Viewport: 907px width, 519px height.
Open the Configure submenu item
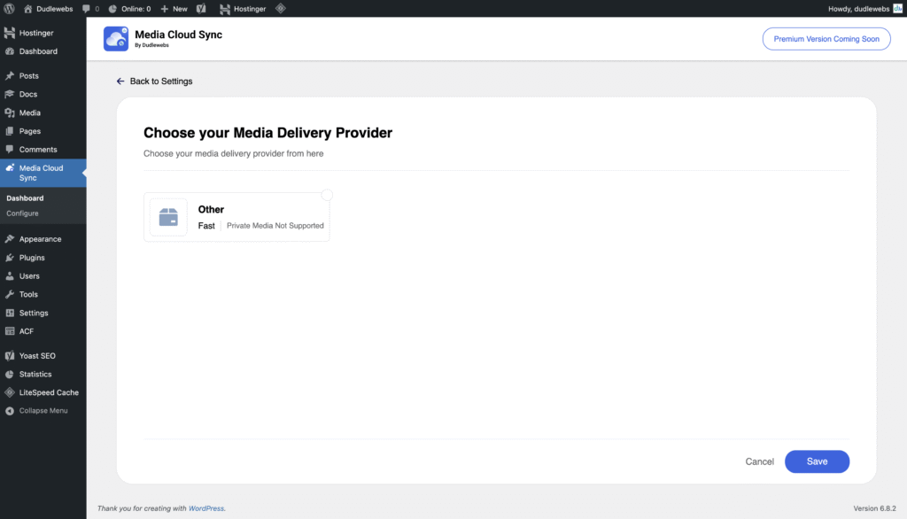pyautogui.click(x=22, y=213)
